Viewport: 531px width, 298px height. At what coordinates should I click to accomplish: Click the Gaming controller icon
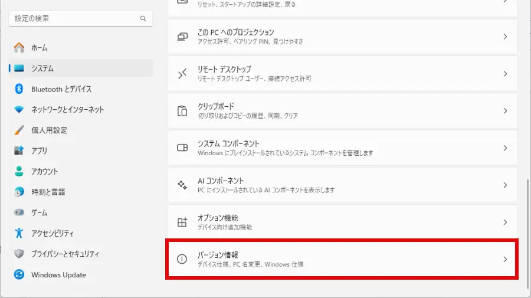pos(19,212)
